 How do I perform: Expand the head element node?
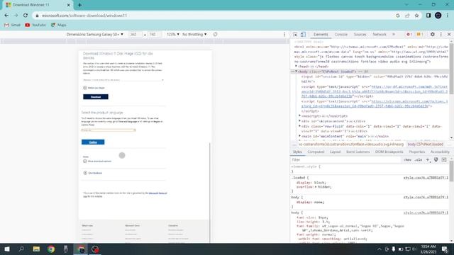point(297,67)
